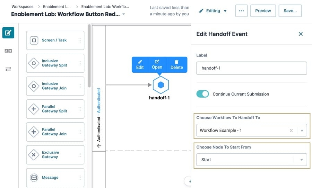Open the more options ellipsis button
The height and width of the screenshot is (188, 312).
(x=241, y=11)
